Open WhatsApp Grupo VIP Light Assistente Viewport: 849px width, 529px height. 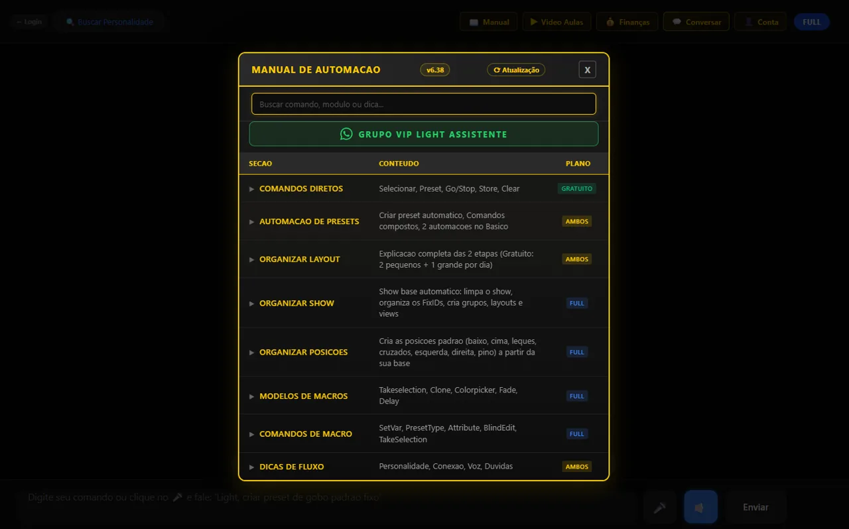coord(424,134)
